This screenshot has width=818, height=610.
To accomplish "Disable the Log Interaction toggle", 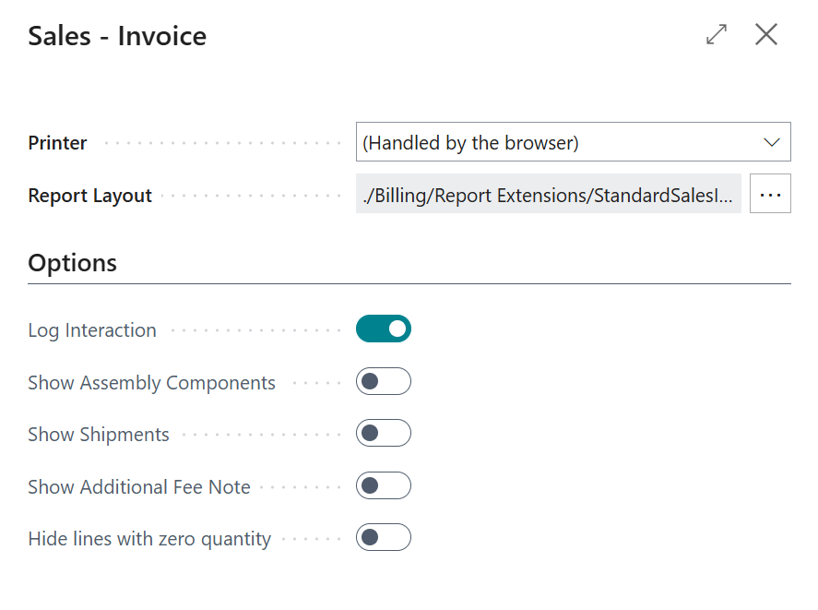I will (384, 329).
